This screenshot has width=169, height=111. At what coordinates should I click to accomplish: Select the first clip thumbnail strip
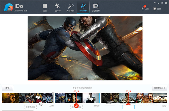coord(28,98)
